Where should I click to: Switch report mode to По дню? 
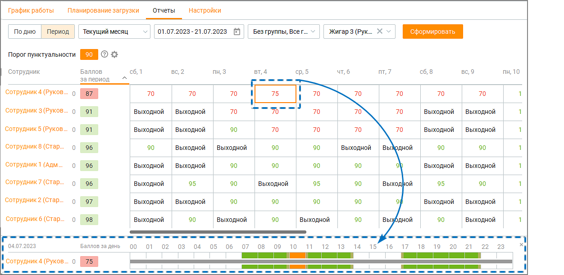(25, 32)
